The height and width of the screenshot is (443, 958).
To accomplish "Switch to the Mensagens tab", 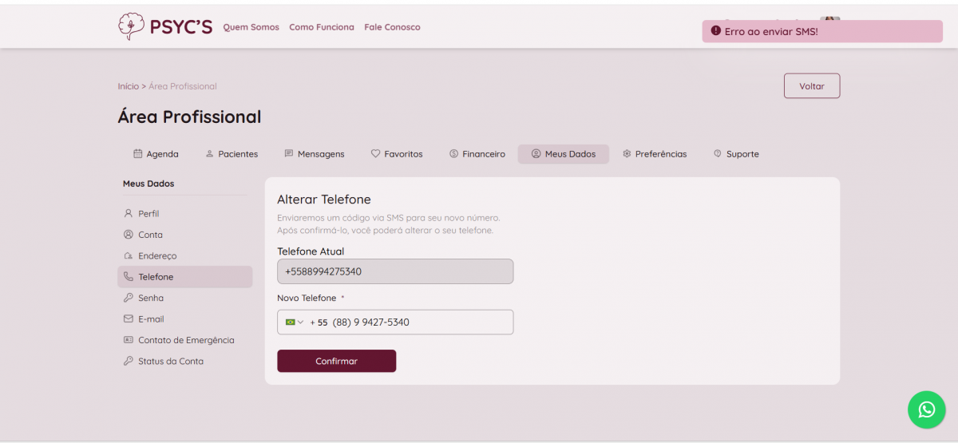I will coord(315,154).
